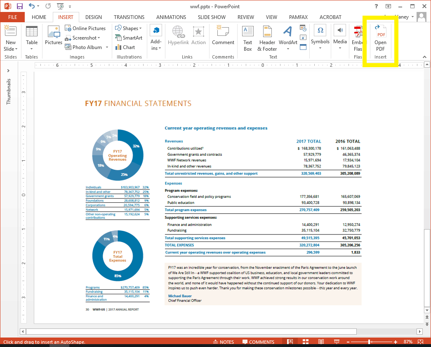Toggle the Comments pane
Image resolution: width=431 pixels, height=347 pixels.
[x=258, y=342]
